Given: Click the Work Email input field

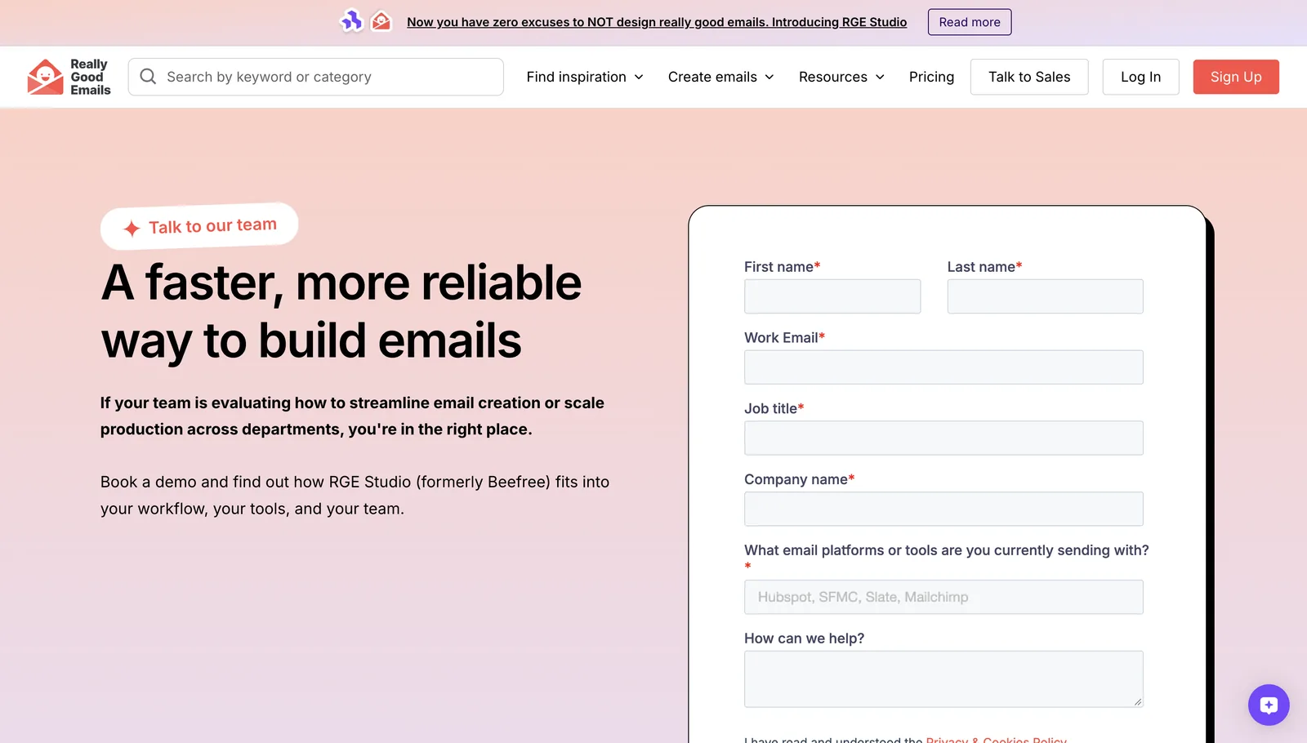Looking at the screenshot, I should pyautogui.click(x=943, y=367).
